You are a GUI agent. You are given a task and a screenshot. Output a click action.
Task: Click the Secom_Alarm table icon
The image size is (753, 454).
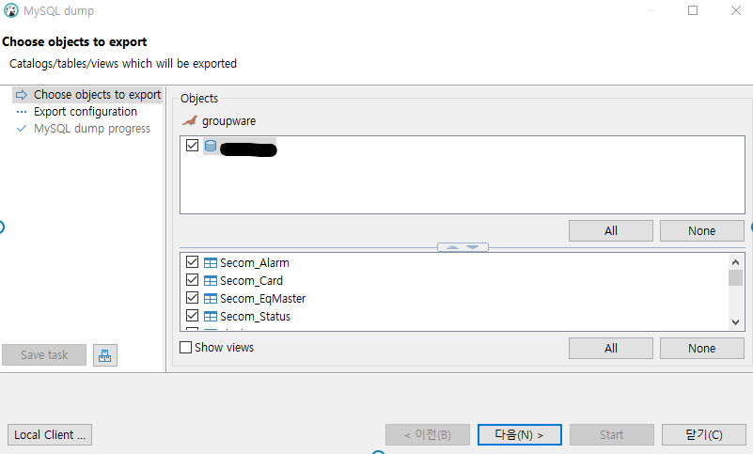[211, 263]
